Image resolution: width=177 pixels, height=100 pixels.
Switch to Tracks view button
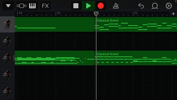(x=22, y=6)
